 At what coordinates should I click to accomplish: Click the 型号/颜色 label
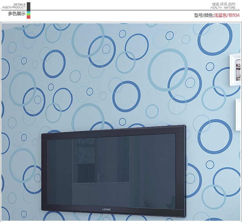pyautogui.click(x=204, y=15)
